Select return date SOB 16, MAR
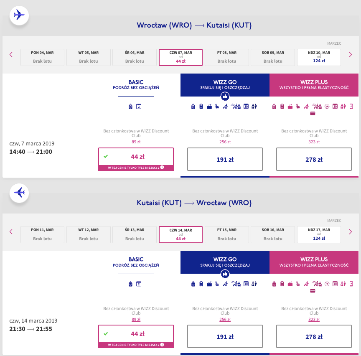The height and width of the screenshot is (356, 361). [273, 235]
